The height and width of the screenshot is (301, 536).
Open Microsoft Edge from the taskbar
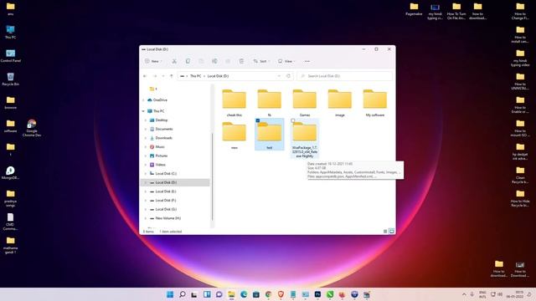(244, 294)
